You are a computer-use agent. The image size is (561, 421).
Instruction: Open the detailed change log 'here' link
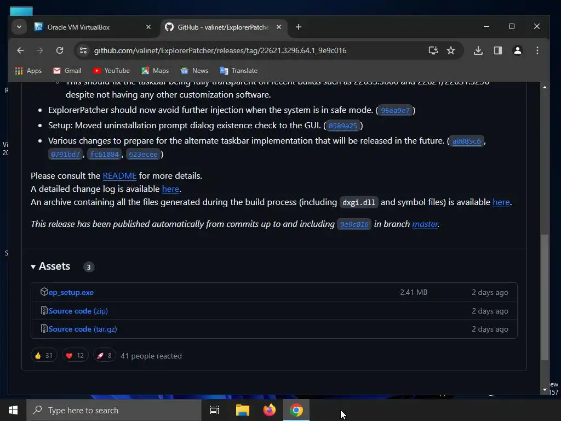click(x=171, y=189)
